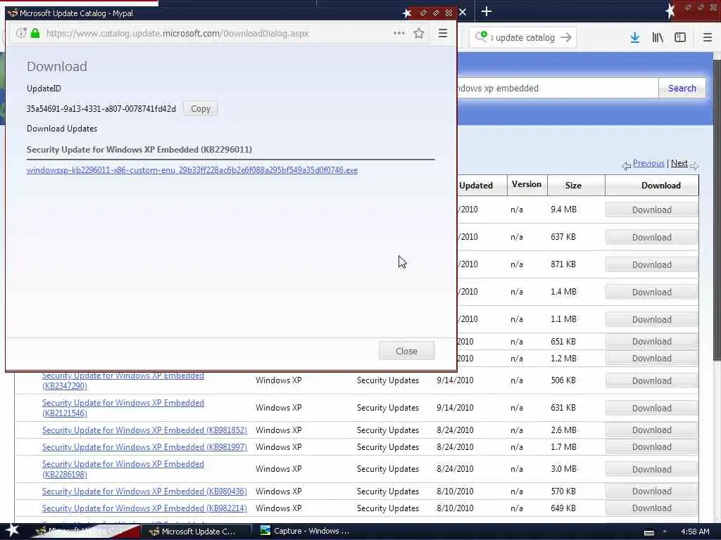Screen dimensions: 721x540
Task: Open Security Update KB981852 link
Action: 144,430
